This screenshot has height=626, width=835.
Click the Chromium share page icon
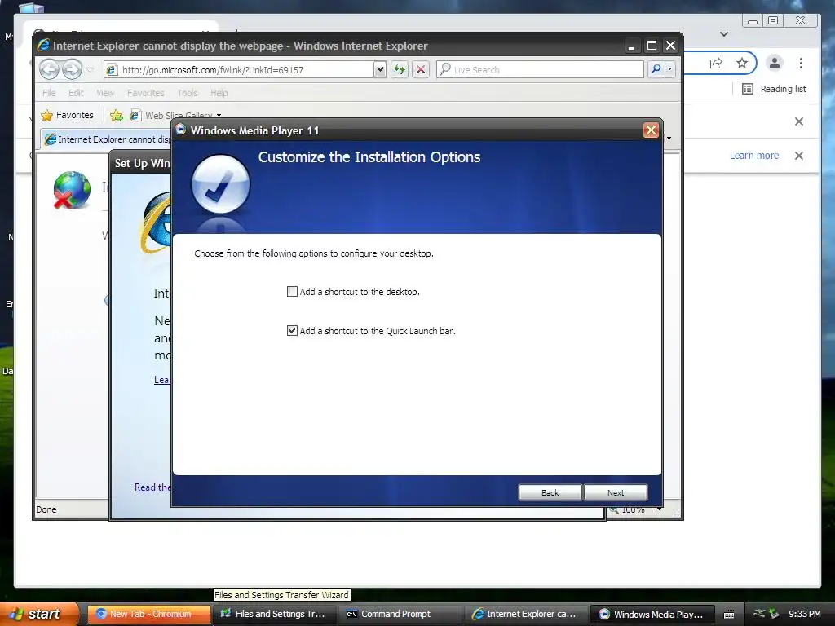[716, 64]
